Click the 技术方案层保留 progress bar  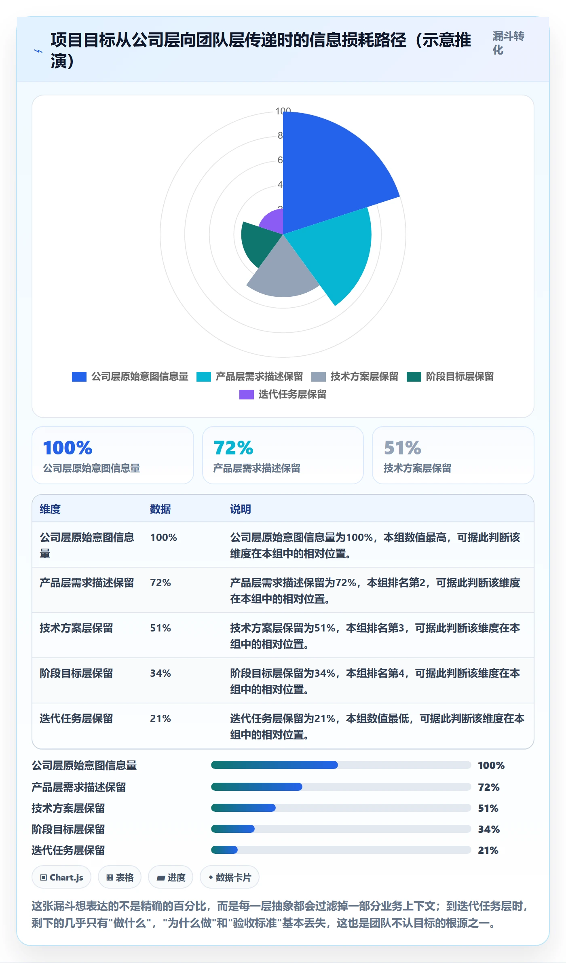341,808
